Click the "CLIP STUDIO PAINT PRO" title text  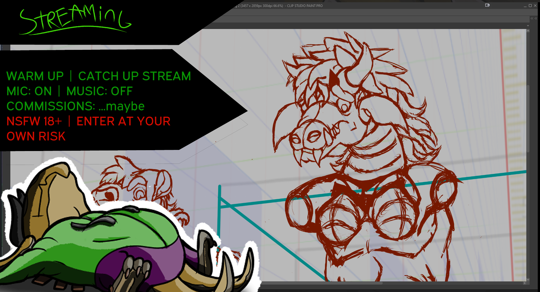pyautogui.click(x=305, y=6)
